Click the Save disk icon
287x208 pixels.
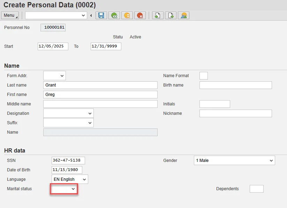tap(101, 15)
